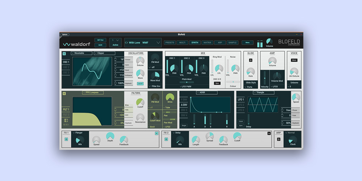
Task: Toggle the Limit WT button
Action: 139,84
